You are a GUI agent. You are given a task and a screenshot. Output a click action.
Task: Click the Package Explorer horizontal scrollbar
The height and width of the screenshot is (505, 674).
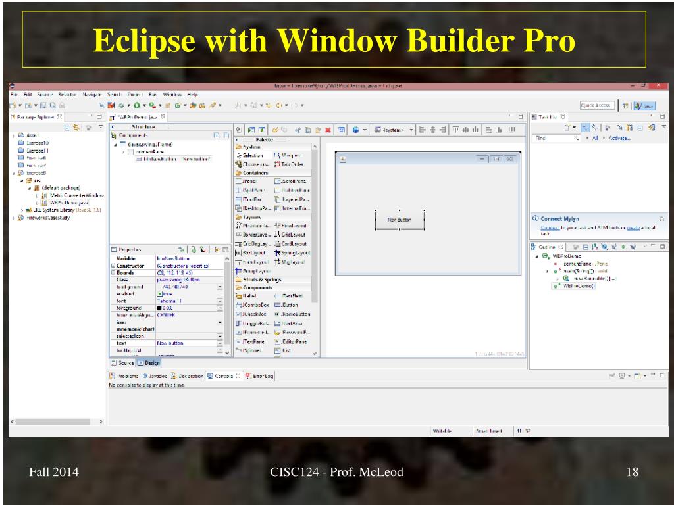pos(53,421)
